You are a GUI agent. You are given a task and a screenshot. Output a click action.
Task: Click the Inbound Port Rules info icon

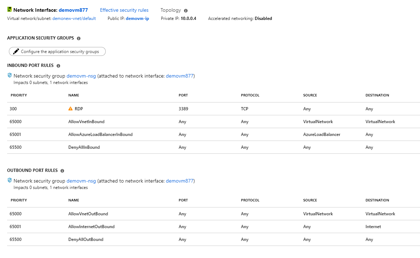[x=58, y=66]
